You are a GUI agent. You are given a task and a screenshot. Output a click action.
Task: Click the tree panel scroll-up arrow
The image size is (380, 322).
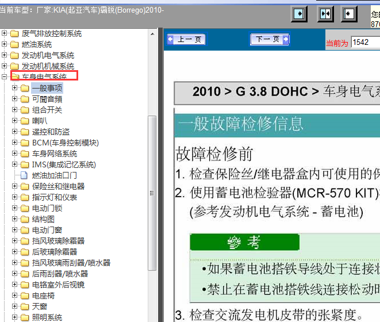tap(152, 34)
